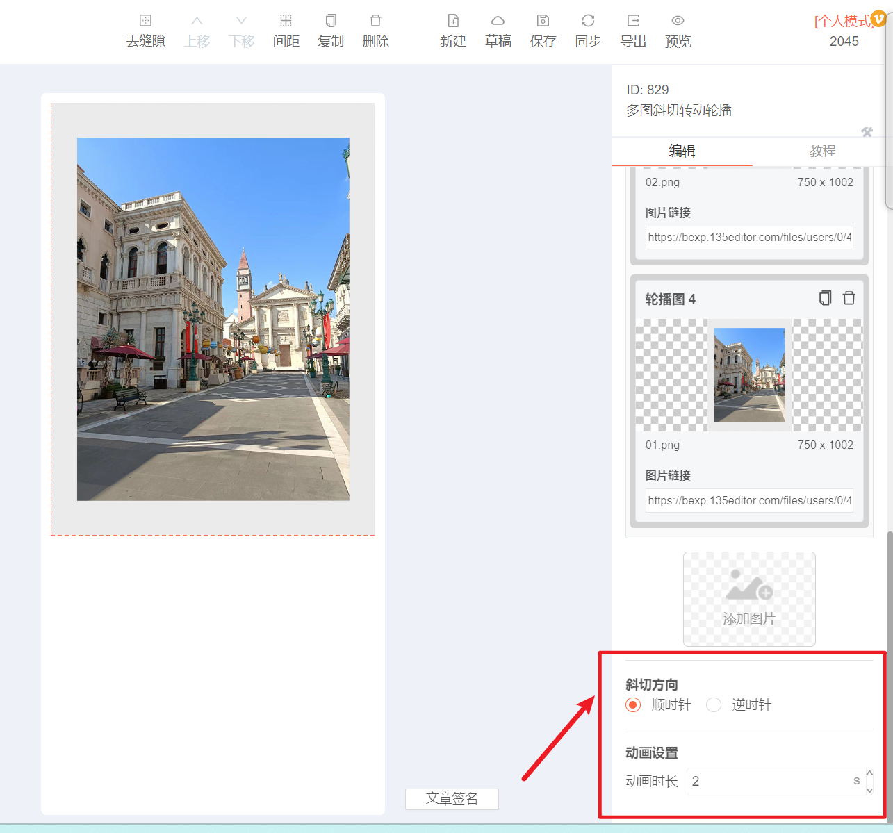Image resolution: width=893 pixels, height=833 pixels.
Task: Delete 轮播图 4 with its trash icon
Action: 849,298
